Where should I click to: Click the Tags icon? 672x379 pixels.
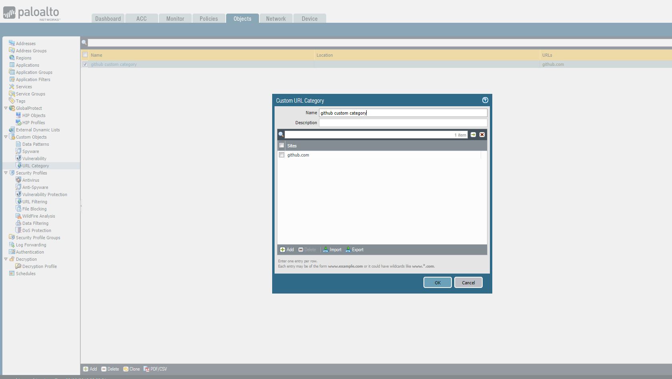pos(12,101)
